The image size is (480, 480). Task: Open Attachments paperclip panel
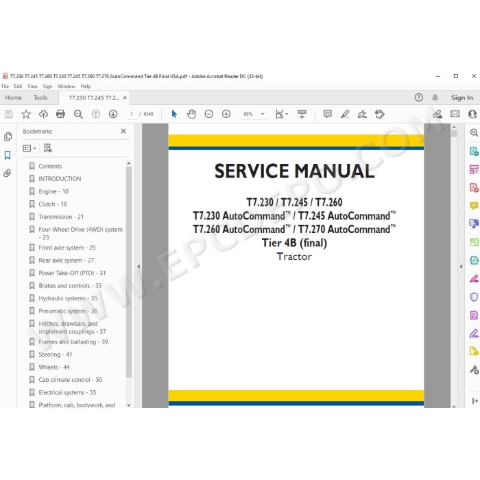click(x=8, y=173)
